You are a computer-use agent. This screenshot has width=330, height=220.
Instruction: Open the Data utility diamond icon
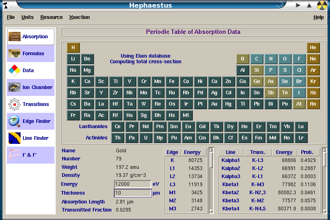(15, 71)
